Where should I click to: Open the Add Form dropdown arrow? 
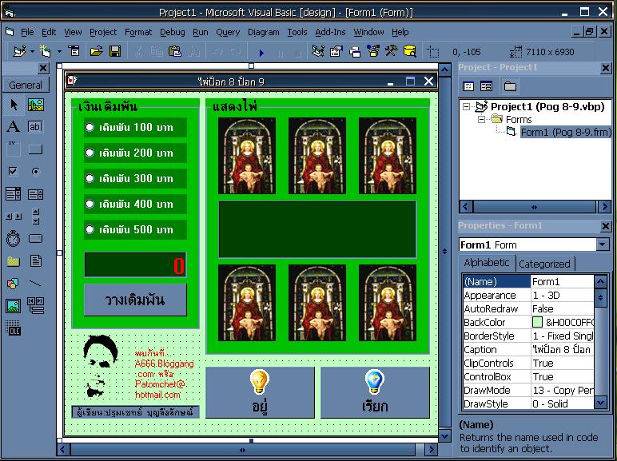pos(59,51)
